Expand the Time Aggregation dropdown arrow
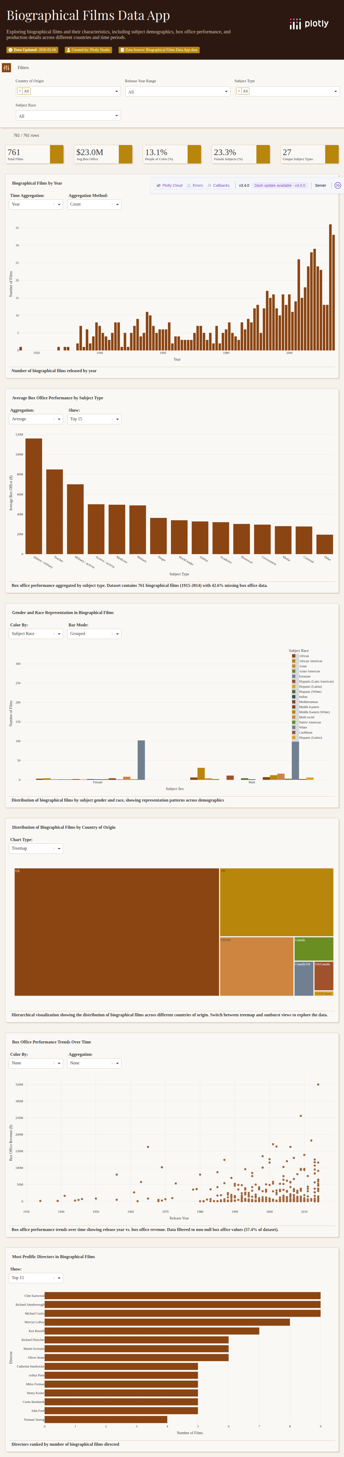The image size is (344, 1457). [59, 205]
